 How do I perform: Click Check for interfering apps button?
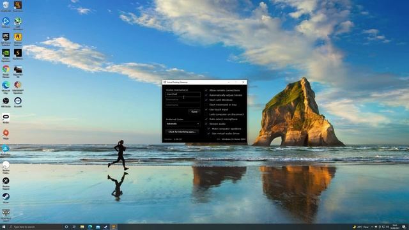click(182, 132)
